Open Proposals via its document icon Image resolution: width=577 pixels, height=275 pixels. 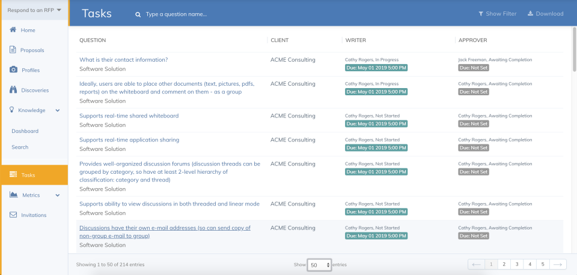tap(13, 50)
